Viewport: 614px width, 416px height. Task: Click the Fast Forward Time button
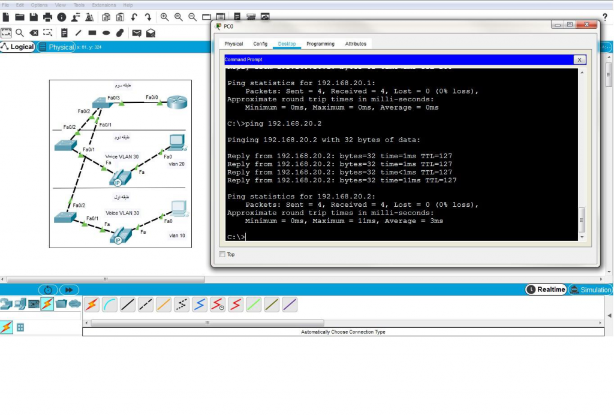point(69,290)
